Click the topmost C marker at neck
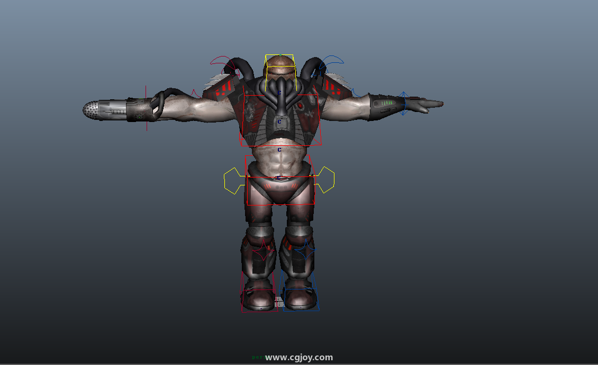Viewport: 598px width, 365px height. pos(279,93)
